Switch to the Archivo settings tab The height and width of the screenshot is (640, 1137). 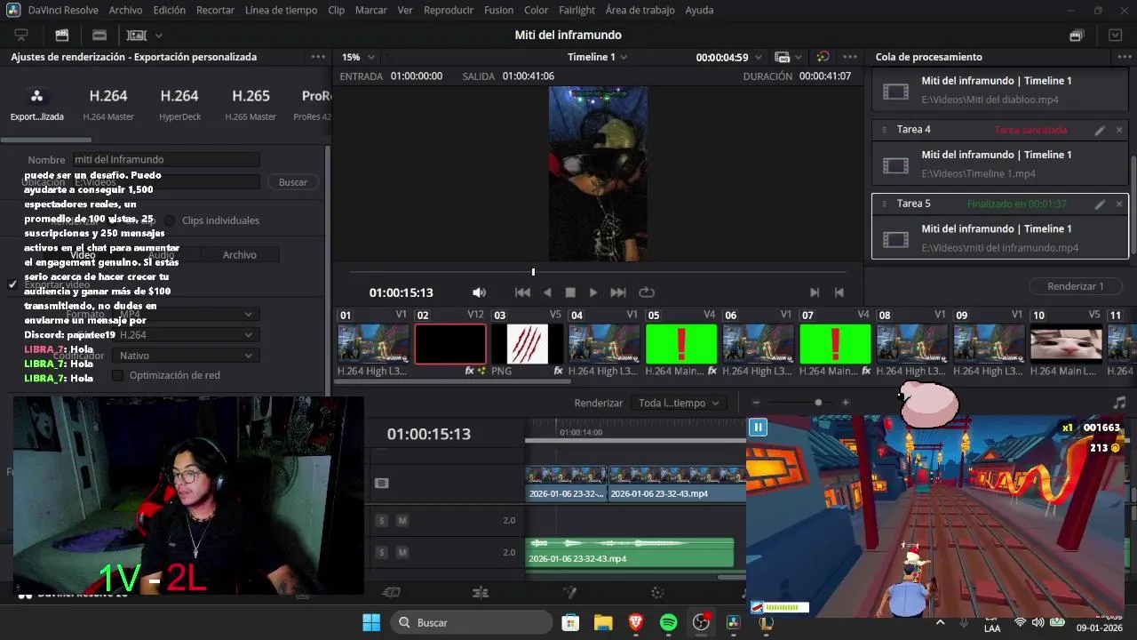click(239, 255)
